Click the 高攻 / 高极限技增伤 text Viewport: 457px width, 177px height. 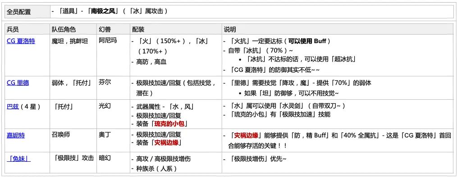(x=164, y=159)
